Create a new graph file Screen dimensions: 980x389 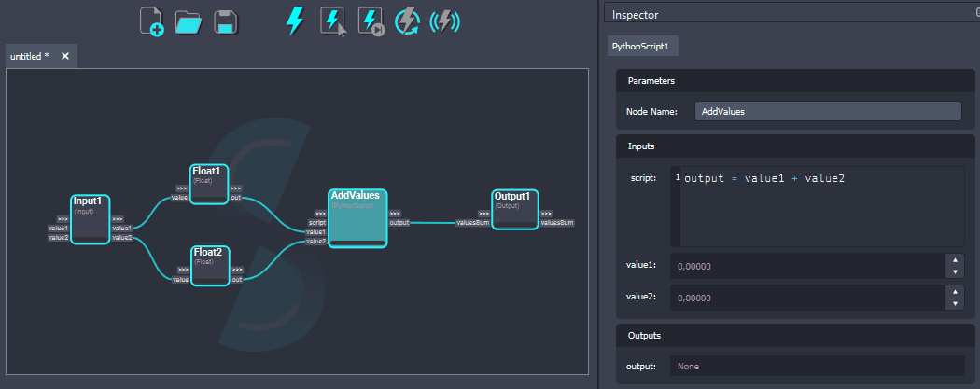[151, 21]
